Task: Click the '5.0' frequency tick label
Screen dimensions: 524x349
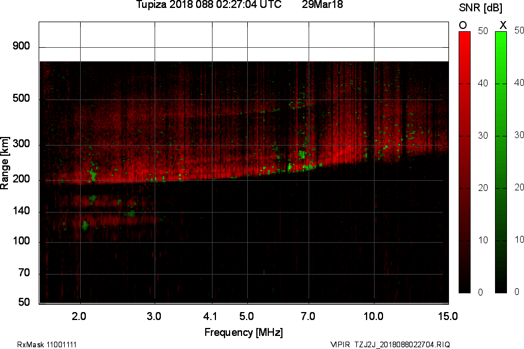Action: (246, 316)
